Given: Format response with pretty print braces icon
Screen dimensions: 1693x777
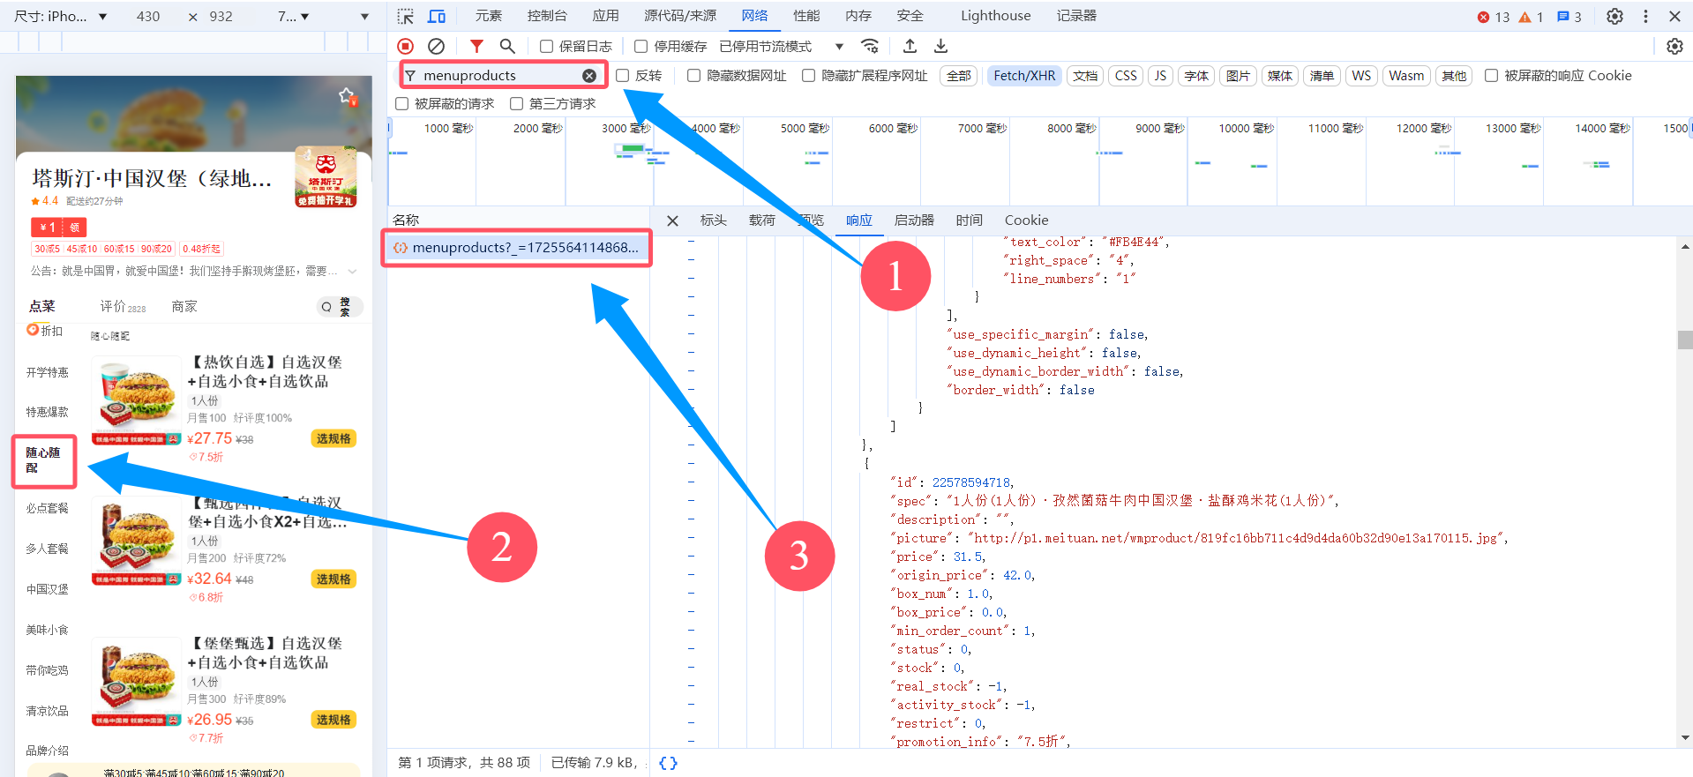Looking at the screenshot, I should [x=668, y=763].
